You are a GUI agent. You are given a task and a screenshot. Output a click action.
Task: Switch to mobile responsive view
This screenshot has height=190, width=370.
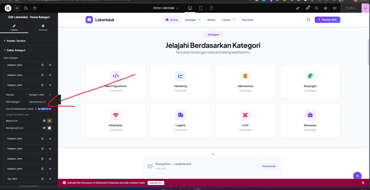[211, 8]
